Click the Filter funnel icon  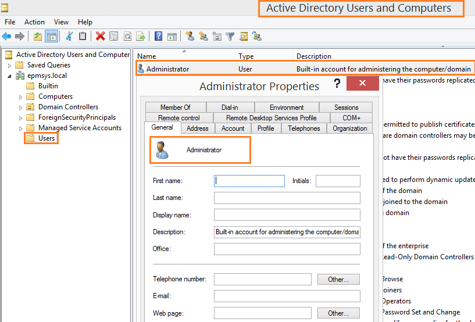click(x=230, y=37)
